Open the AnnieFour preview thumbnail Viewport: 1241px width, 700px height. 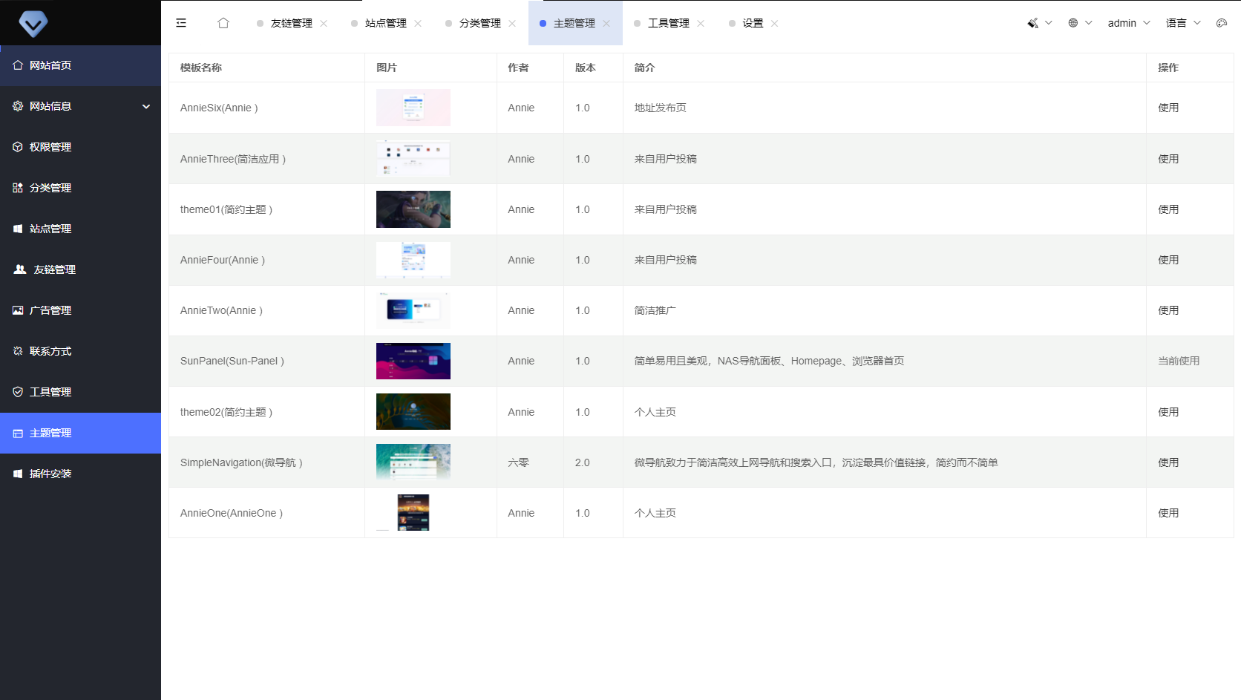[413, 260]
